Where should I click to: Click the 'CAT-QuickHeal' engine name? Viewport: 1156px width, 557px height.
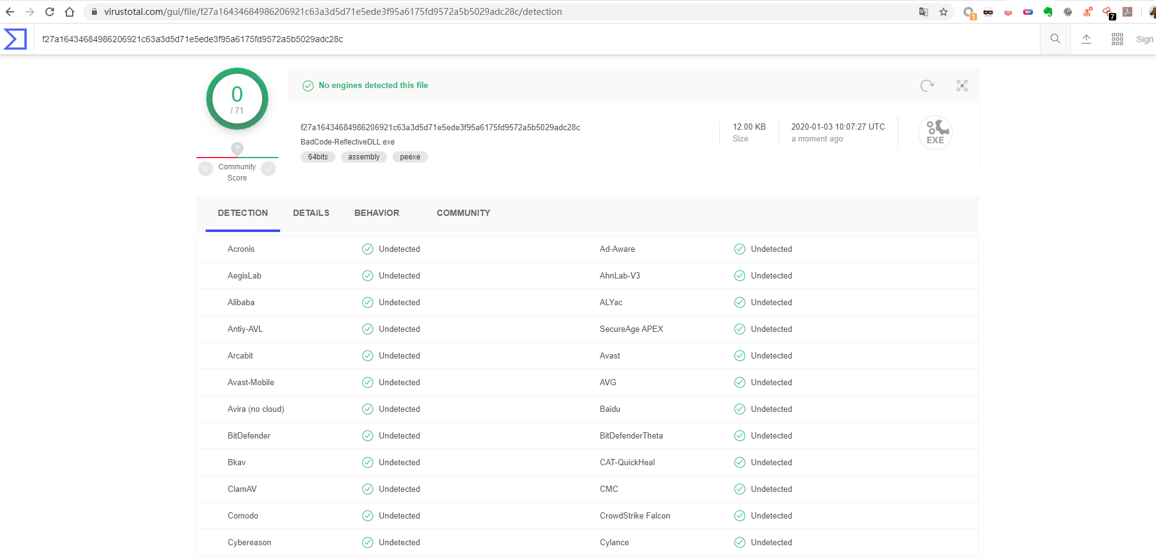pyautogui.click(x=627, y=462)
